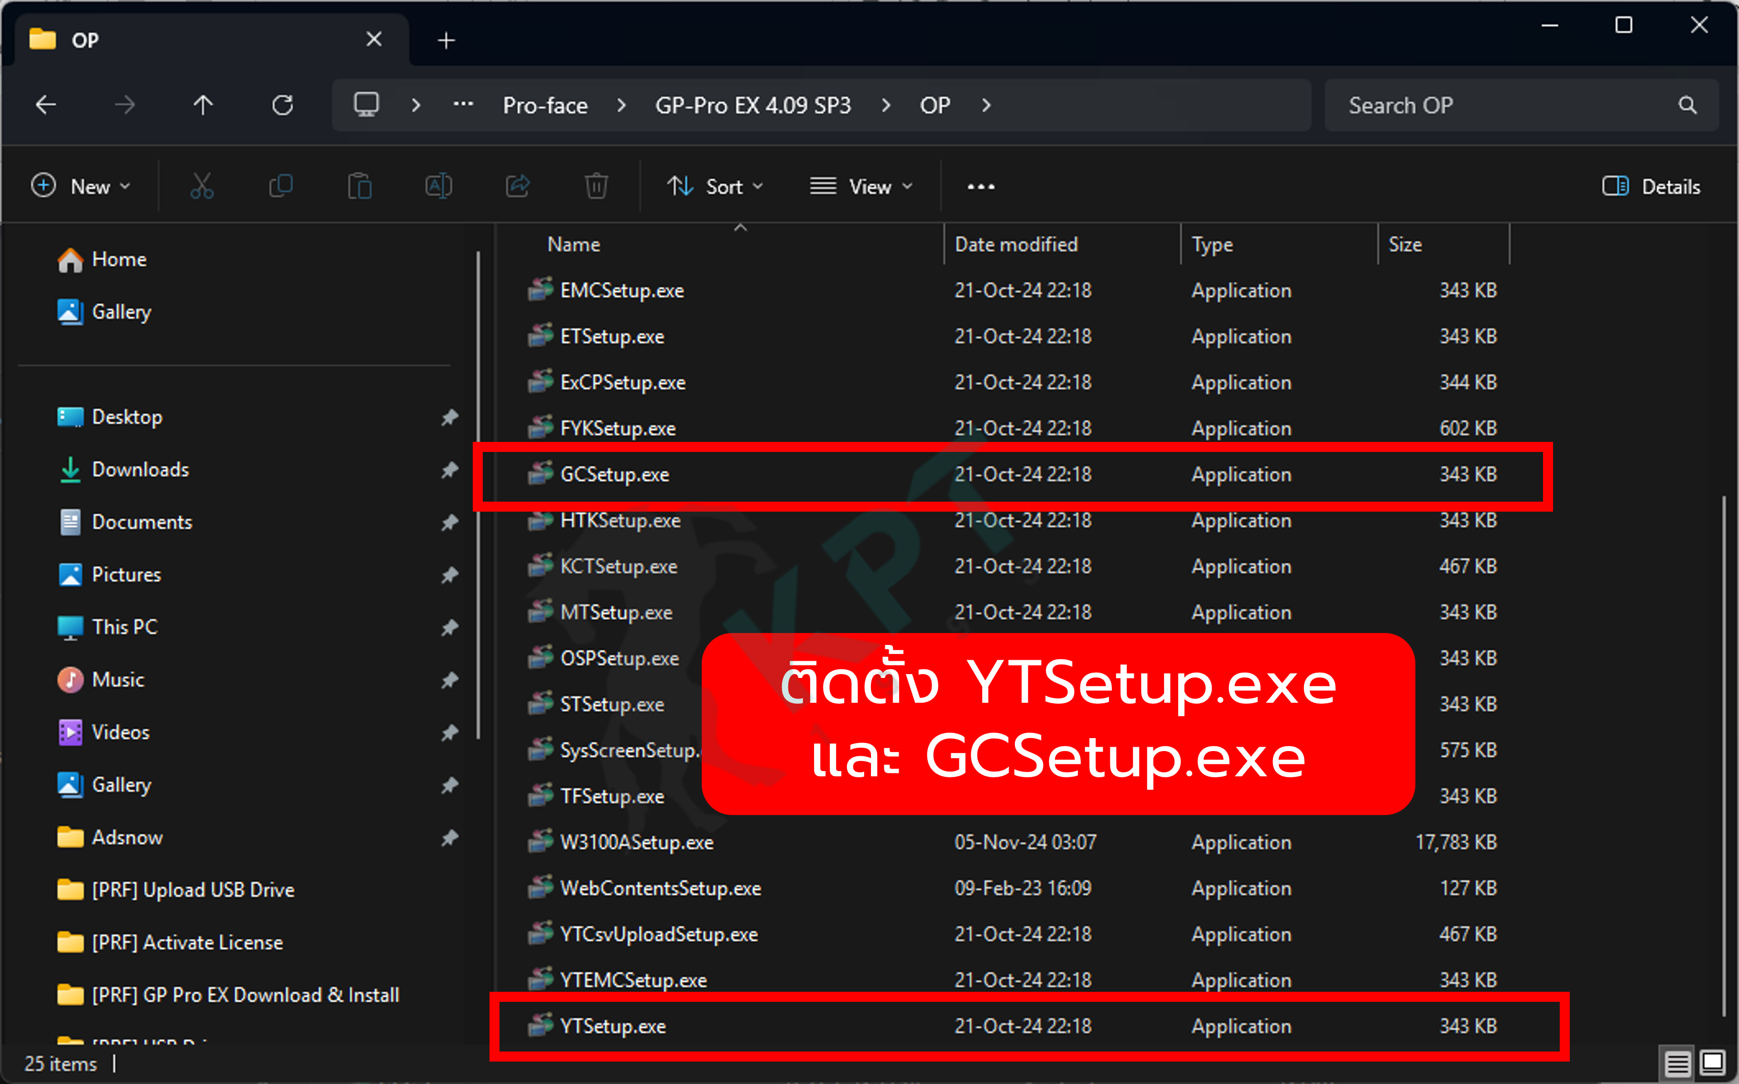Viewport: 1739px width, 1084px height.
Task: Select GCSetup.exe file
Action: (1012, 474)
